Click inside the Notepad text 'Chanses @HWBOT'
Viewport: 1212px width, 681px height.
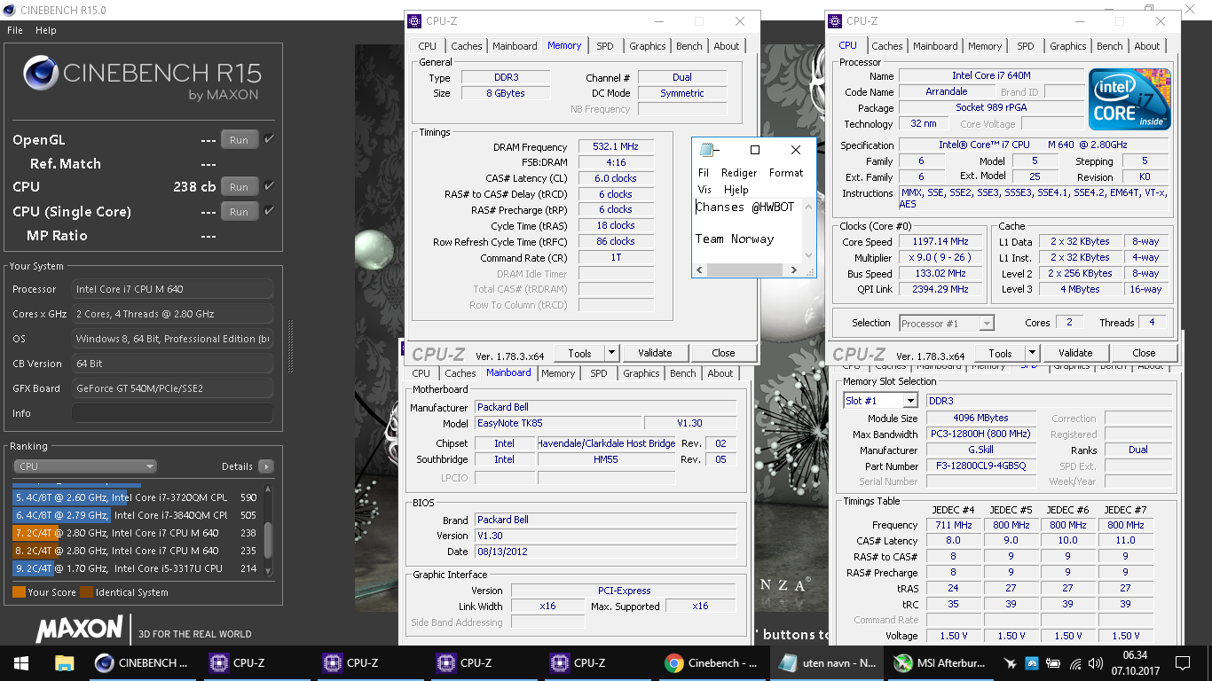click(x=744, y=207)
